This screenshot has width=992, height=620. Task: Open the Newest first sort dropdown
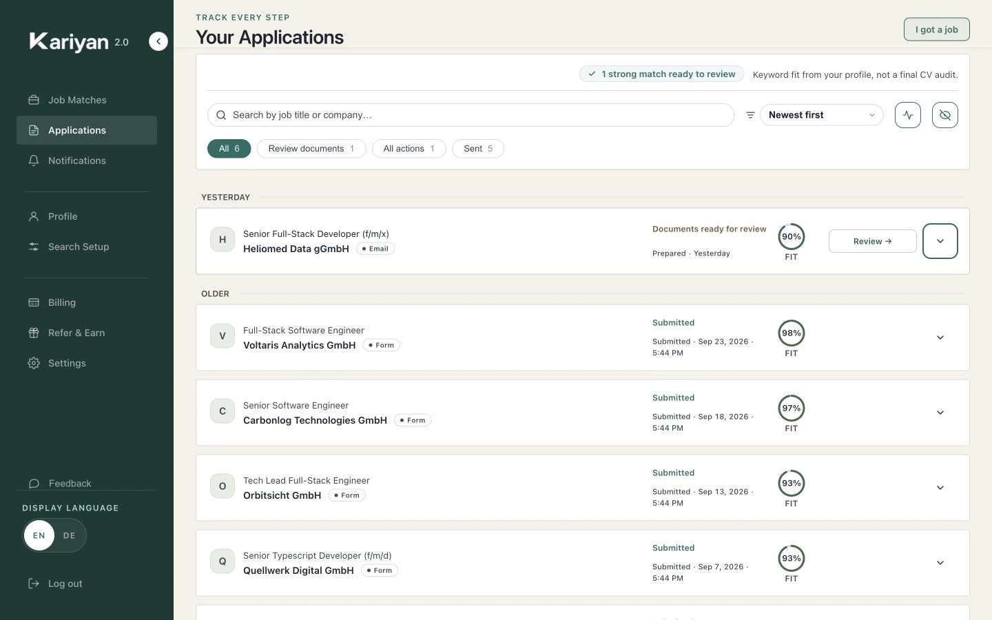coord(821,115)
